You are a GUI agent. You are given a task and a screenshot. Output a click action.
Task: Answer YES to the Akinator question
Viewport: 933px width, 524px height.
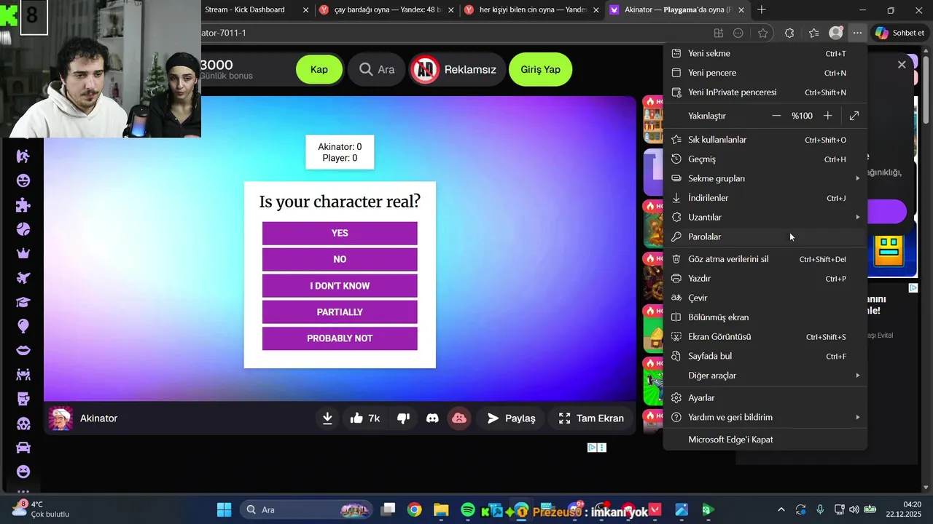[x=340, y=233]
